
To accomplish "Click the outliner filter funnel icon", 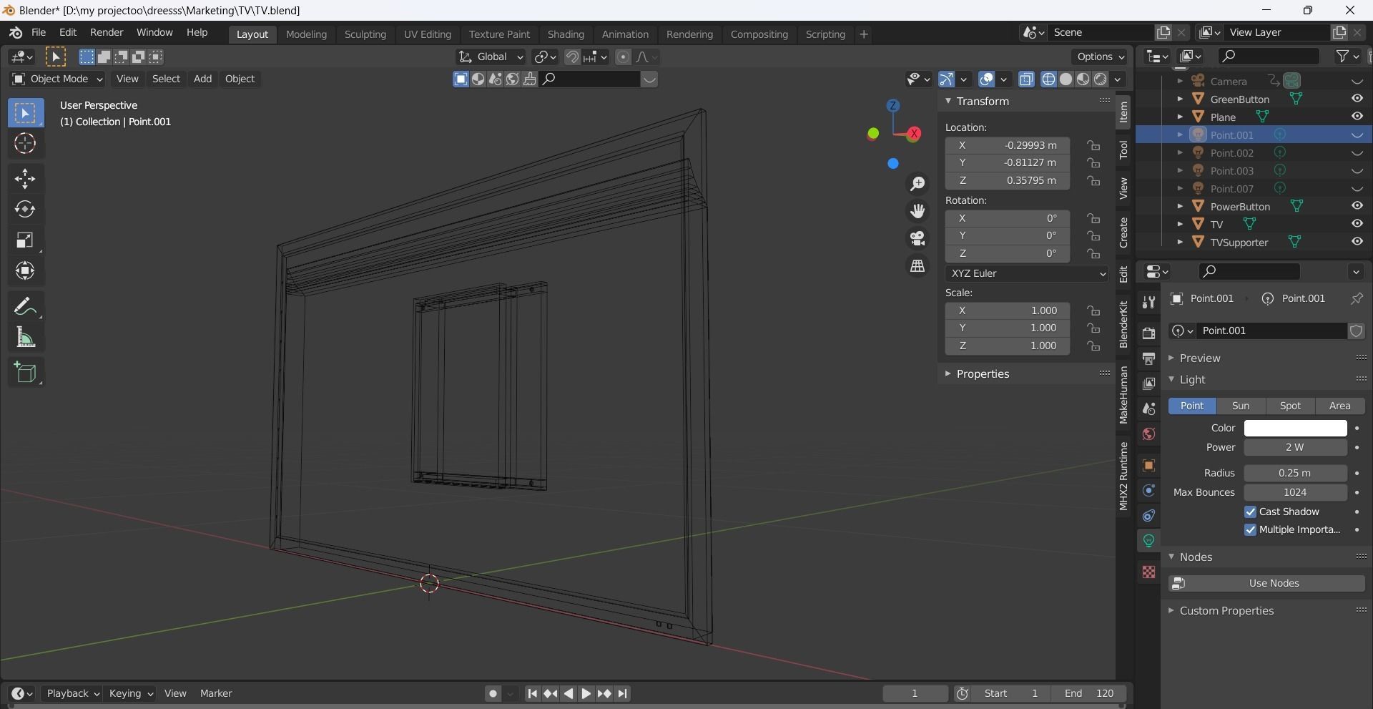I will click(1343, 56).
